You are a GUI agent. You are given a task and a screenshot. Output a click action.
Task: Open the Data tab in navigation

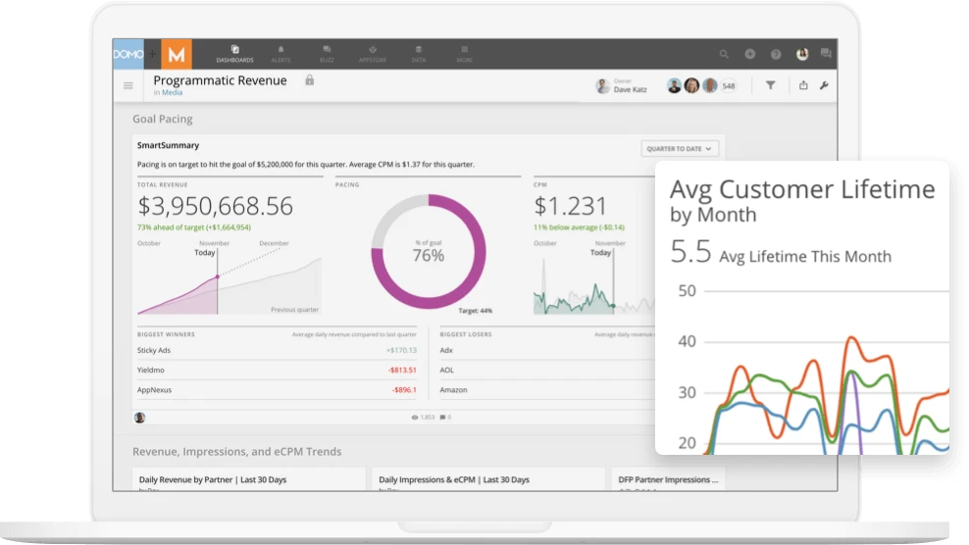click(x=419, y=53)
